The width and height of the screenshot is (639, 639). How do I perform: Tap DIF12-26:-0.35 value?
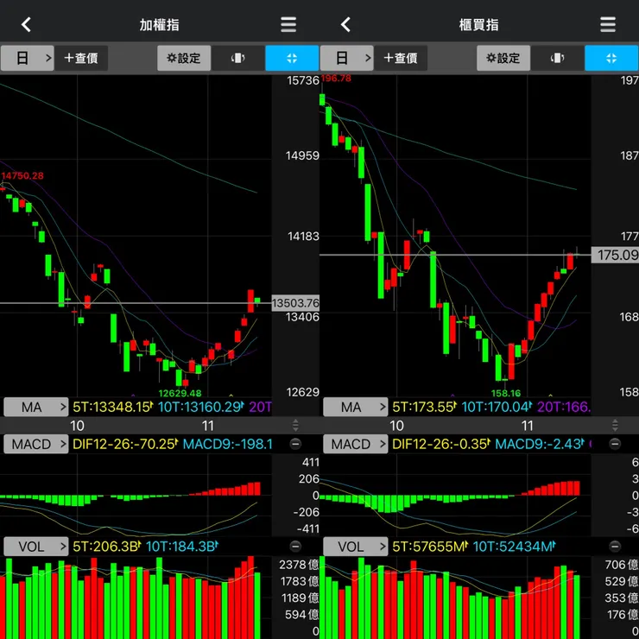coord(441,444)
